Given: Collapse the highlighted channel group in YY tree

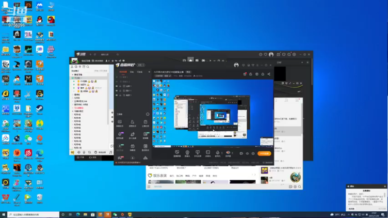Looking at the screenshot, I should click(x=72, y=78).
